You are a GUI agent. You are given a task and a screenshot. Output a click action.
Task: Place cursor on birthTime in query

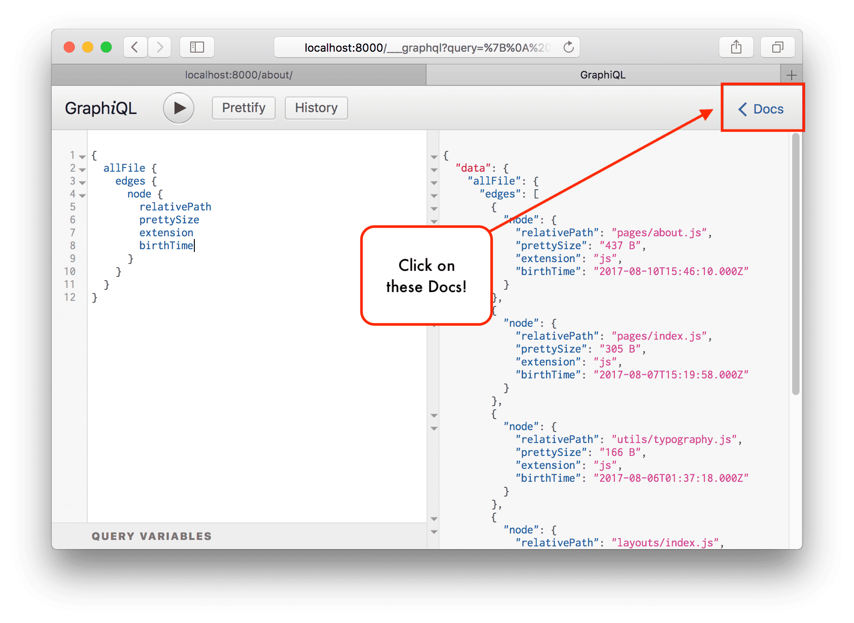pyautogui.click(x=166, y=246)
